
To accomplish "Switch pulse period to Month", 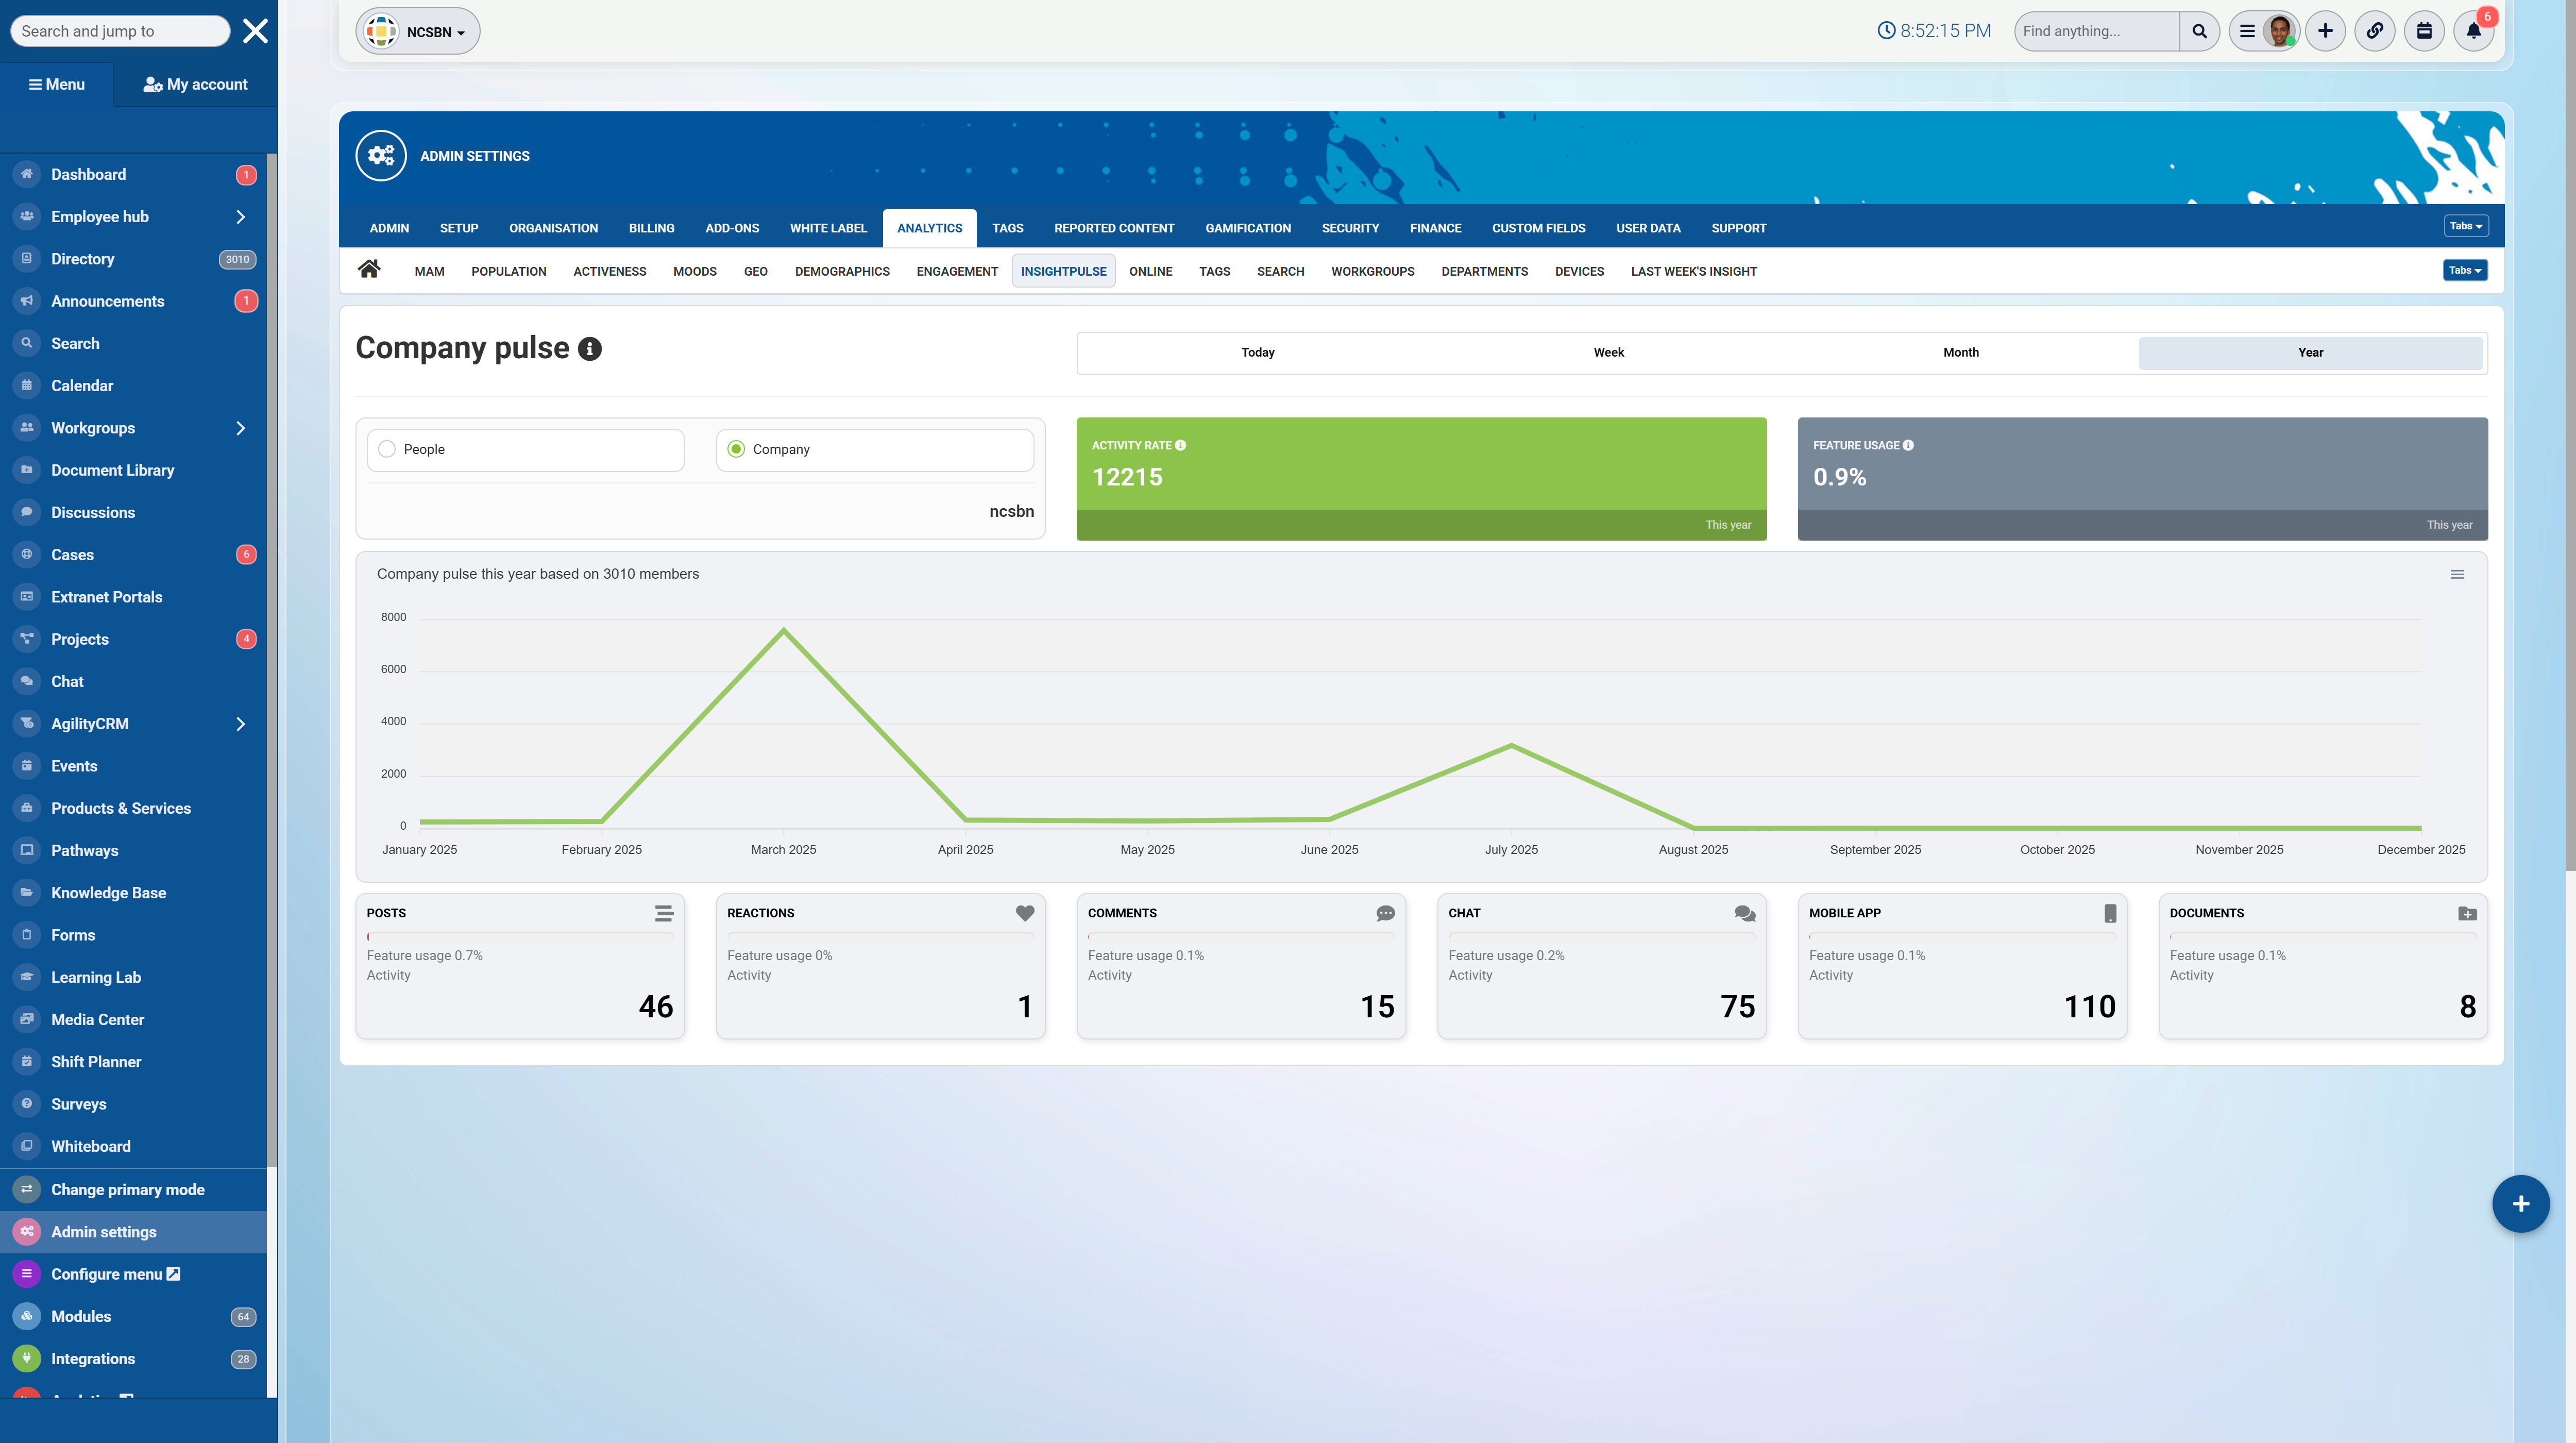I will pyautogui.click(x=1960, y=352).
